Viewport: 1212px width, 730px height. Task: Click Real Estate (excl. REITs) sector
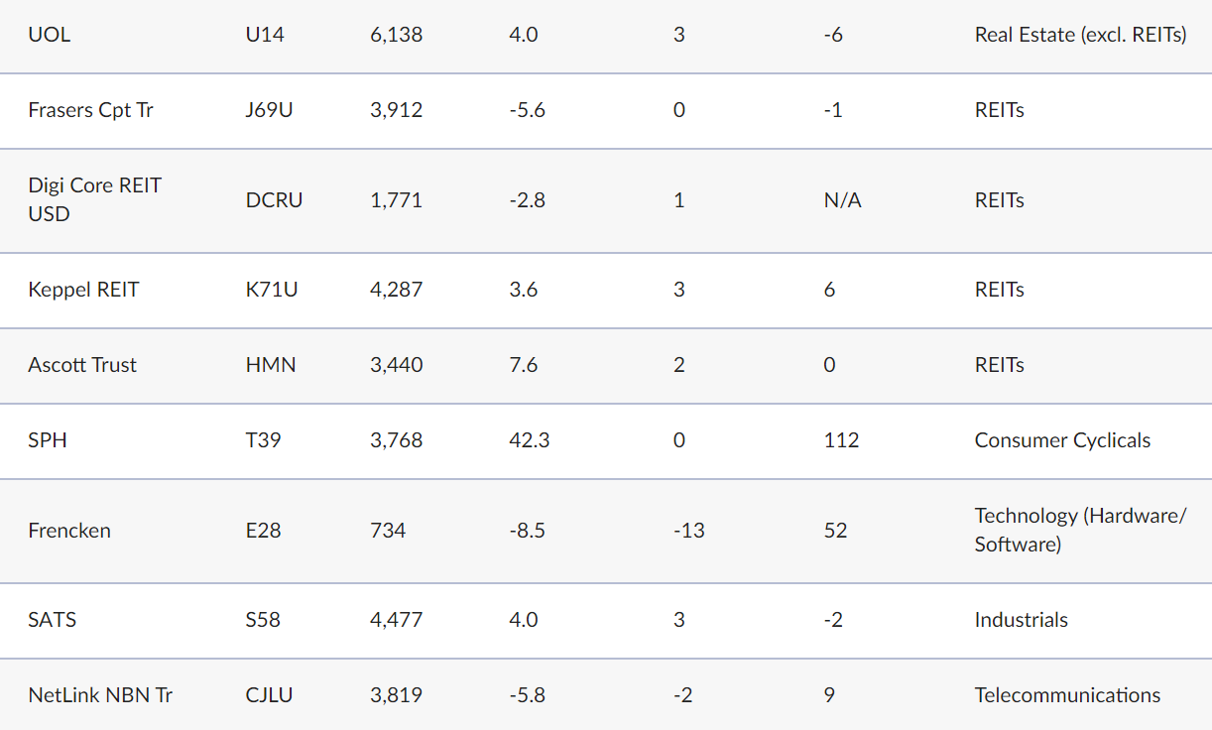(1080, 35)
